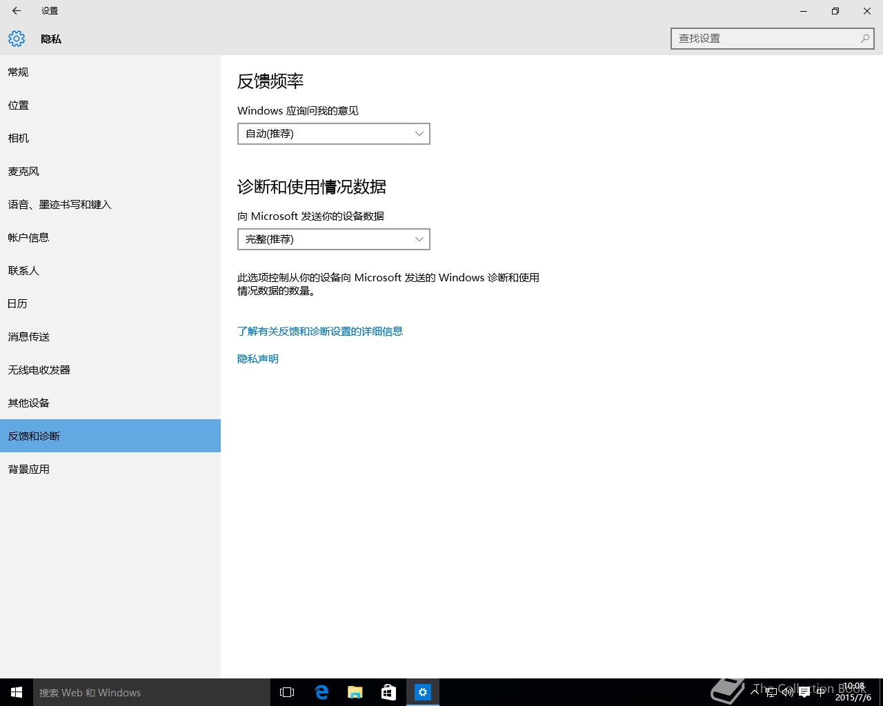Open 麦克风 privacy section
This screenshot has width=883, height=706.
pos(110,171)
